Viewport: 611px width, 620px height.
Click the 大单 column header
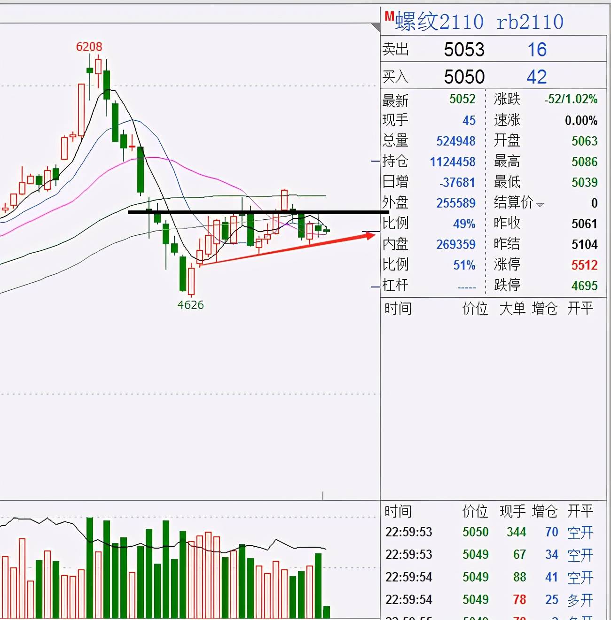[512, 309]
